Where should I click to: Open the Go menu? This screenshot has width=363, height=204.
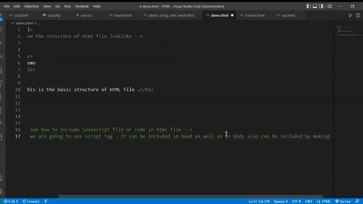point(57,6)
